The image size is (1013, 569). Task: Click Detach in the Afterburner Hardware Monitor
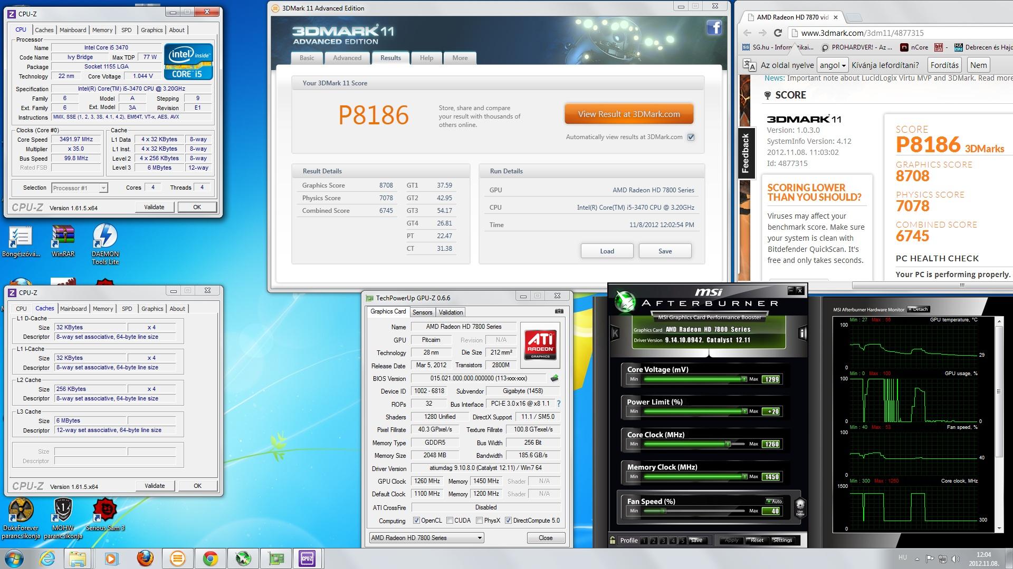click(918, 309)
